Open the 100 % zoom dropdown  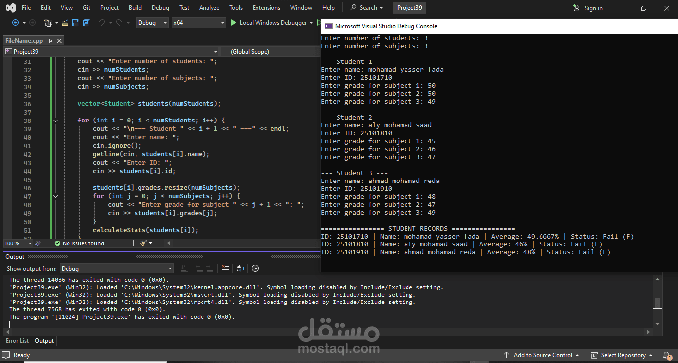(18, 243)
